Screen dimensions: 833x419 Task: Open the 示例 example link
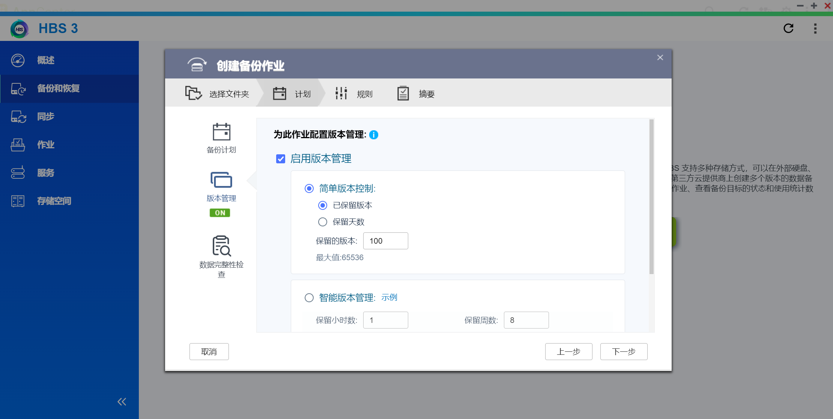click(389, 297)
